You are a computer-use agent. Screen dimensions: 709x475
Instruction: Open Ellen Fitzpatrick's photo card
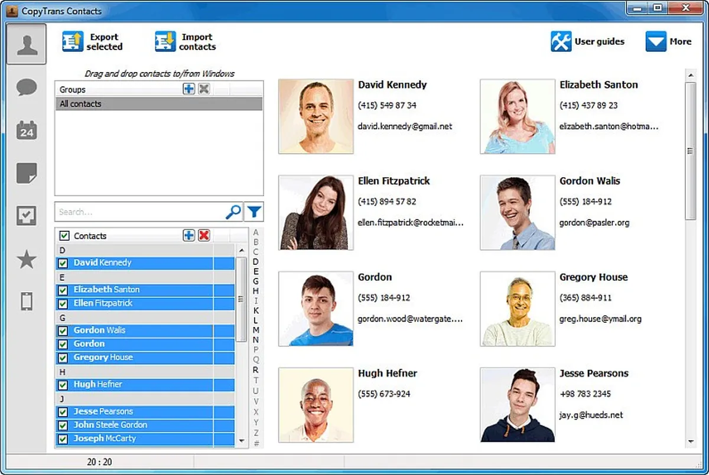click(x=316, y=212)
